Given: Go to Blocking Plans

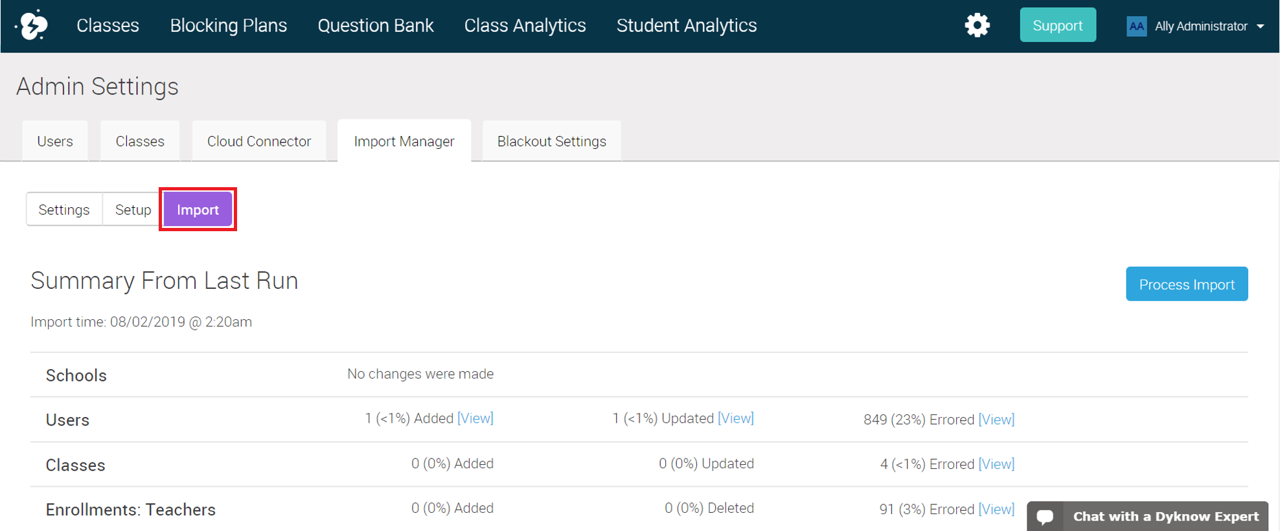Looking at the screenshot, I should tap(228, 25).
